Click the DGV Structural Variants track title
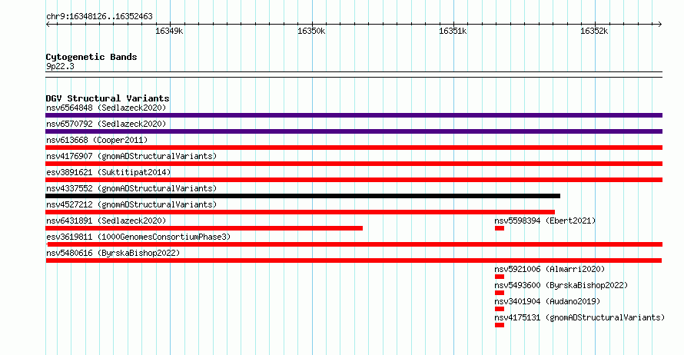The height and width of the screenshot is (355, 684). 108,98
